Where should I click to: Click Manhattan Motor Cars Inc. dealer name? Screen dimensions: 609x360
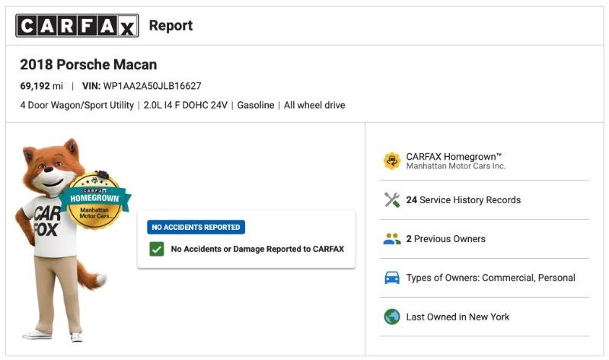[x=455, y=166]
